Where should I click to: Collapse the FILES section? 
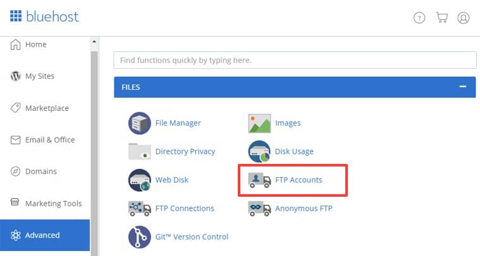point(463,87)
